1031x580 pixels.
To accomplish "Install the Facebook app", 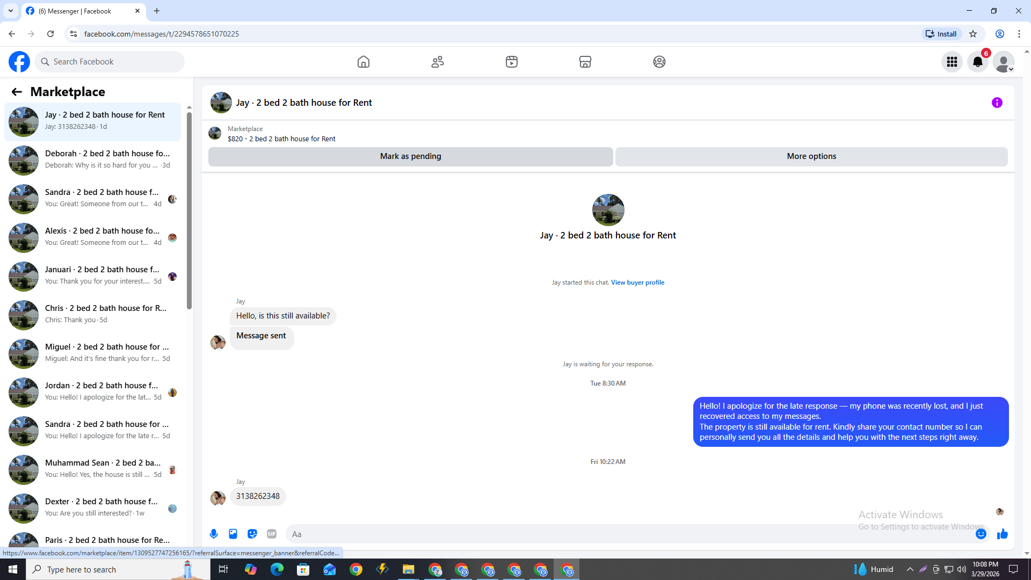I will [941, 34].
